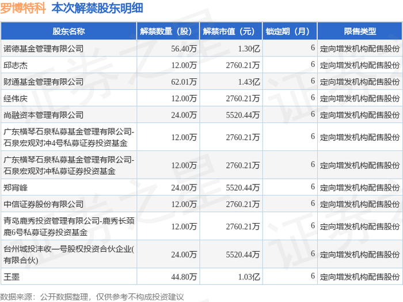Screen dimensions: 403x302
Task: Click 2760.21万 value in 邱志杰 row
Action: [243, 65]
